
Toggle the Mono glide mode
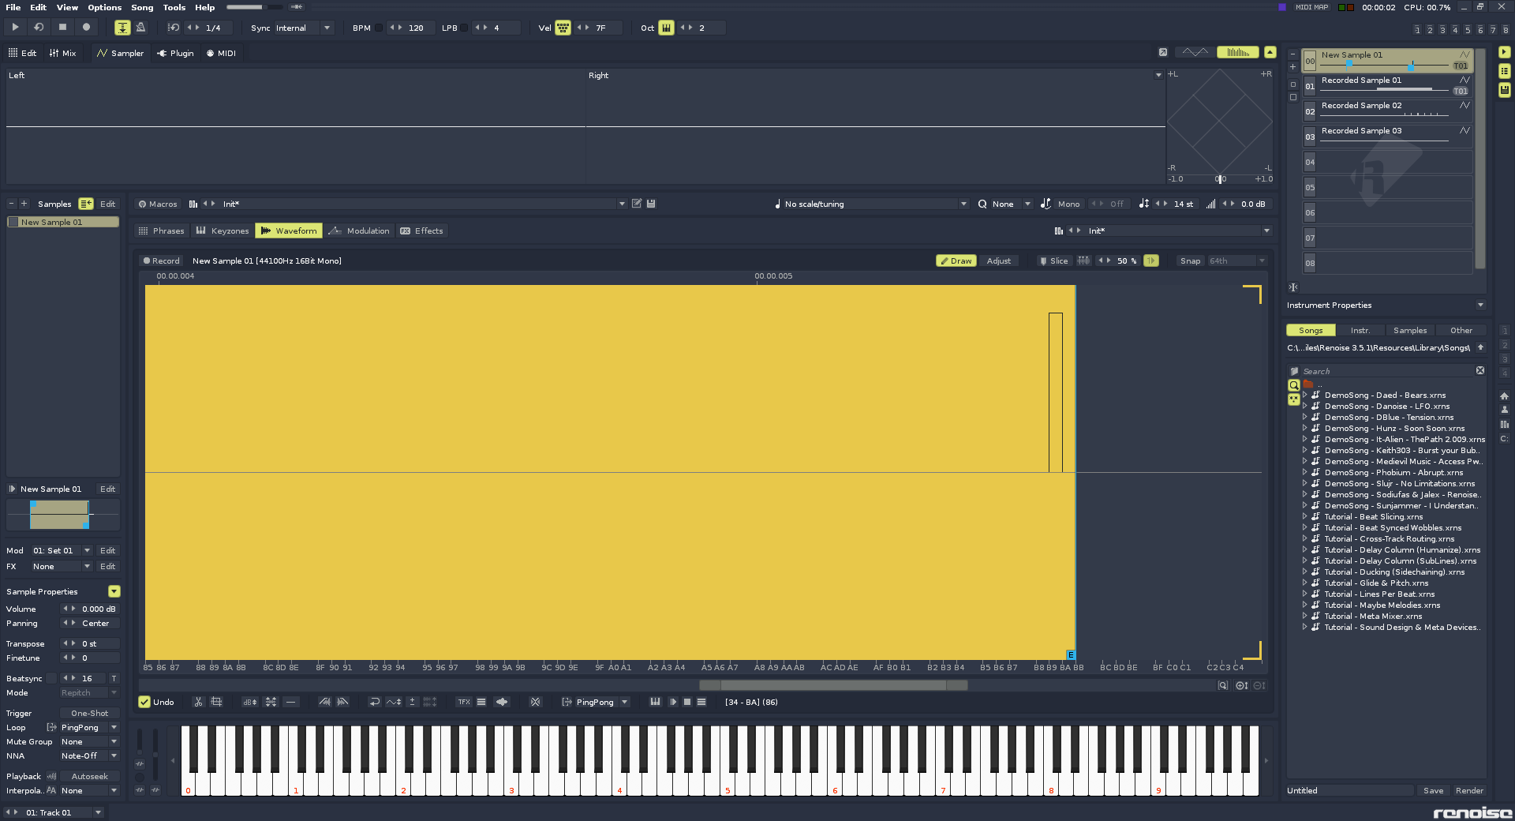[x=1068, y=204]
